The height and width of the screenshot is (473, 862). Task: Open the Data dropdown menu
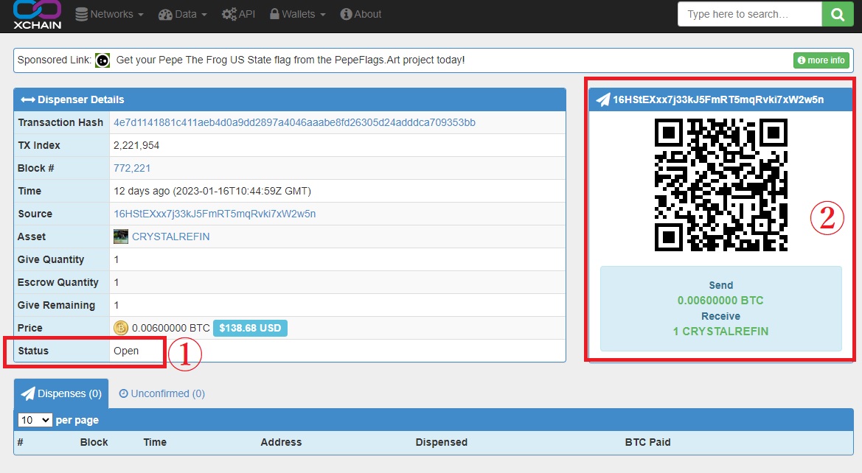point(183,14)
